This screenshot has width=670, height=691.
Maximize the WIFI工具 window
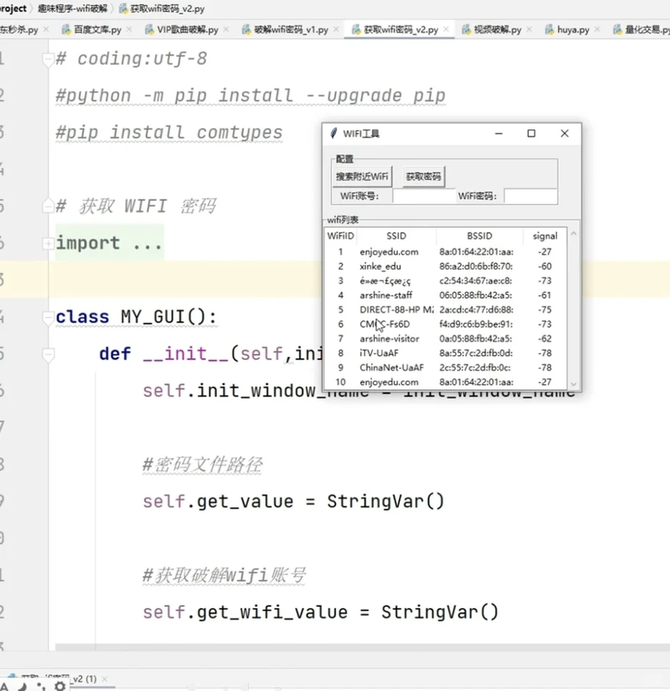(531, 133)
